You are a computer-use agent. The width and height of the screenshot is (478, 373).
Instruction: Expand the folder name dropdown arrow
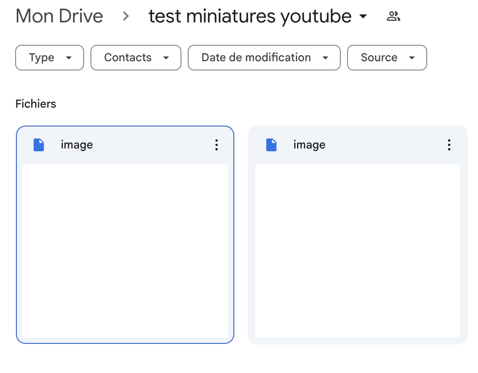[x=363, y=17]
